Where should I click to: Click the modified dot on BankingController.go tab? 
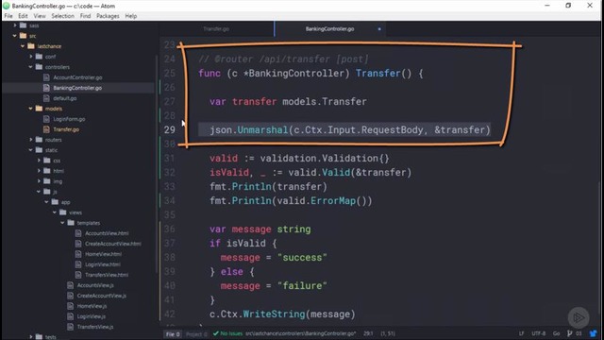(379, 29)
